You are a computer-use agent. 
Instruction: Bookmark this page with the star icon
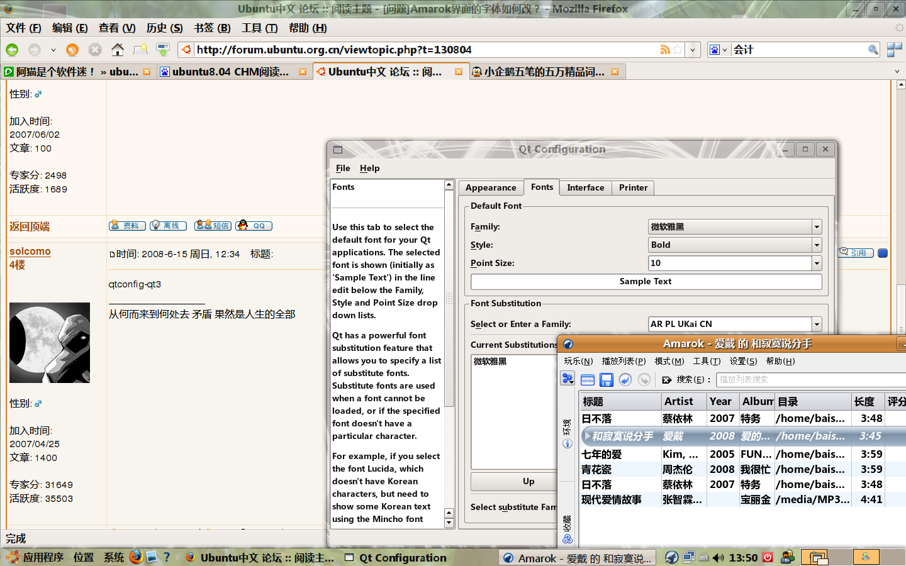click(678, 50)
